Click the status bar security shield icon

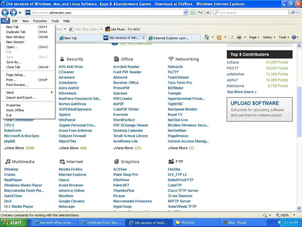click(x=265, y=215)
